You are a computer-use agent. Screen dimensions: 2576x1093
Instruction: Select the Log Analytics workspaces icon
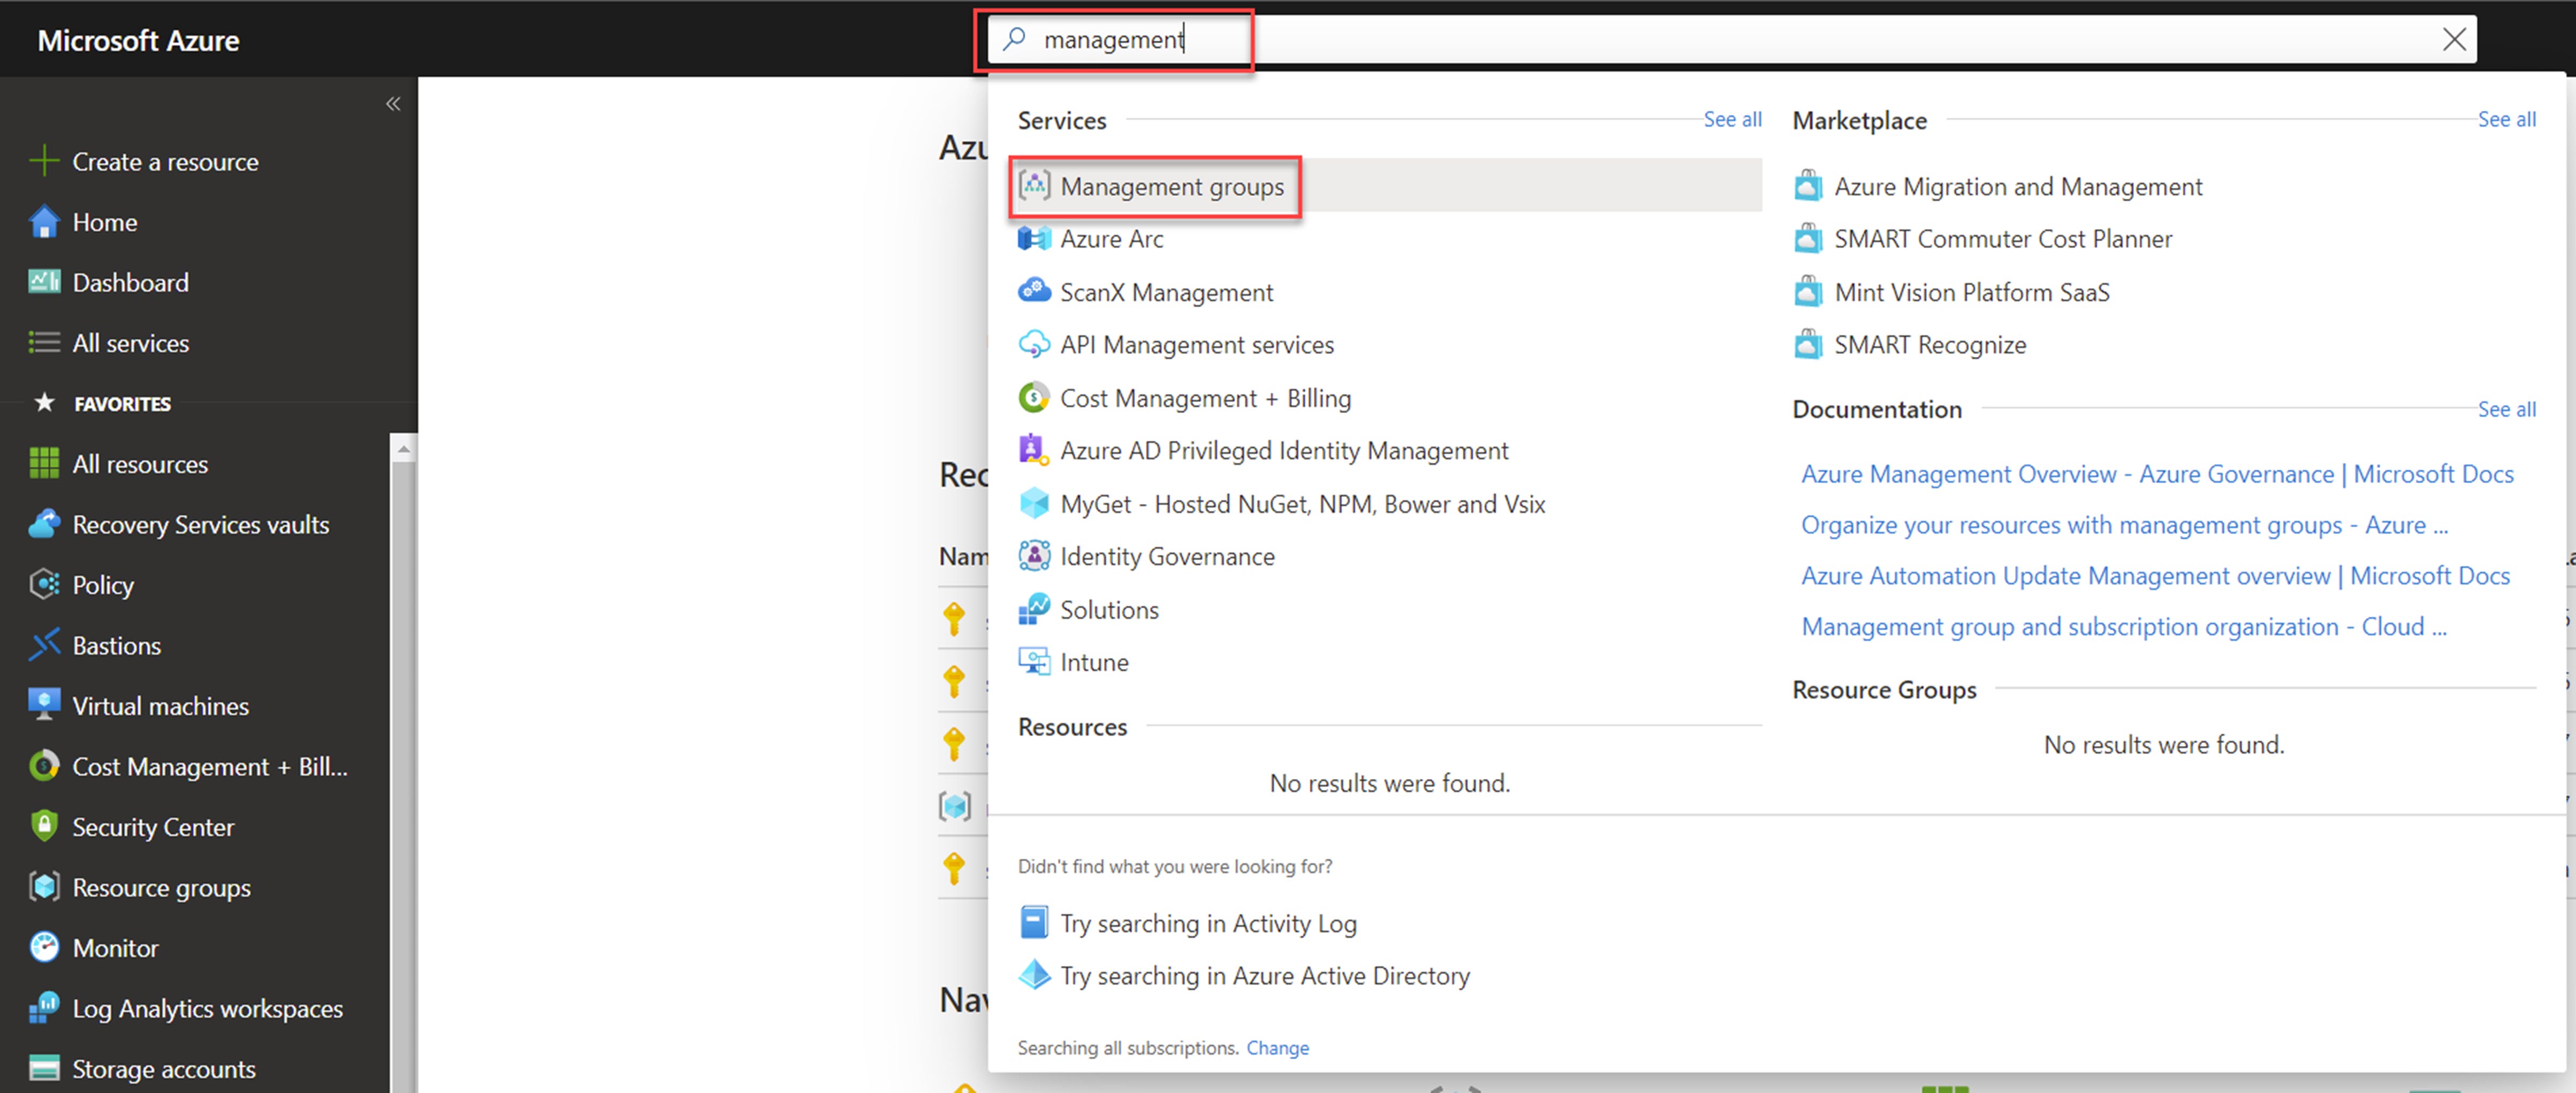(x=44, y=1008)
